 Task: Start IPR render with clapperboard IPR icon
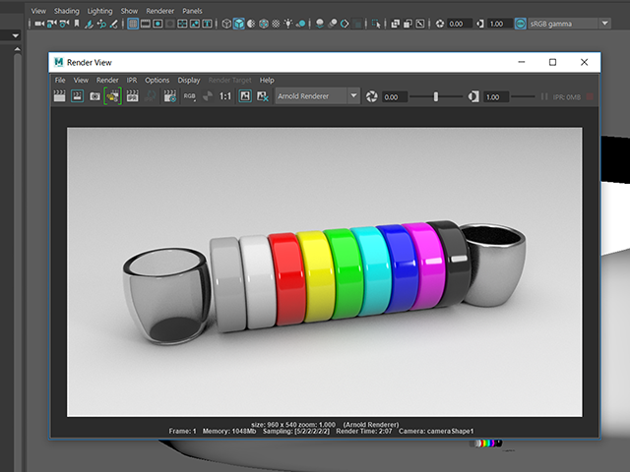coord(132,96)
